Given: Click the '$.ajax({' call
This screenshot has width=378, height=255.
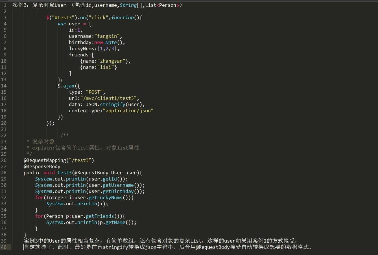Looking at the screenshot, I should coord(69,86).
